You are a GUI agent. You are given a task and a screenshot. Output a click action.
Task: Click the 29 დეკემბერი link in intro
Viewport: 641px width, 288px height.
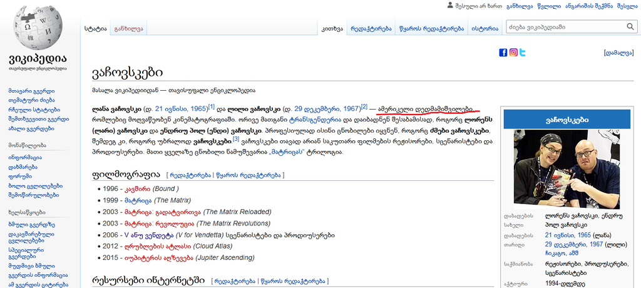click(x=318, y=109)
